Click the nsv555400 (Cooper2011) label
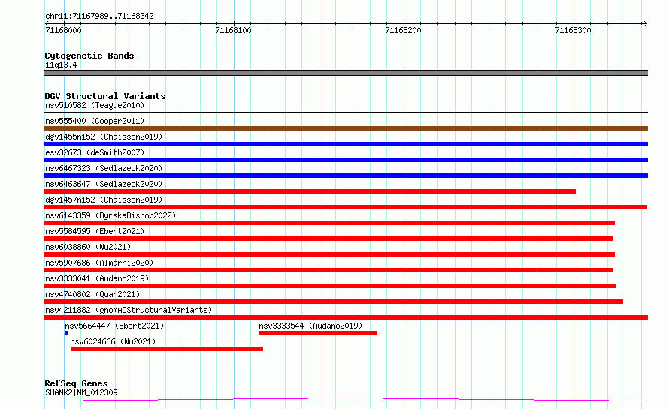Image resolution: width=669 pixels, height=409 pixels. click(95, 121)
